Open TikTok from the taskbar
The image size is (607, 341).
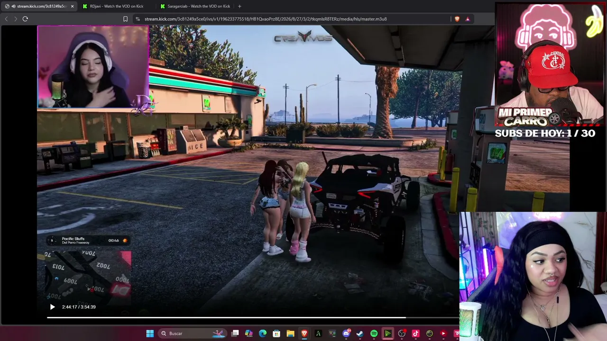point(415,333)
